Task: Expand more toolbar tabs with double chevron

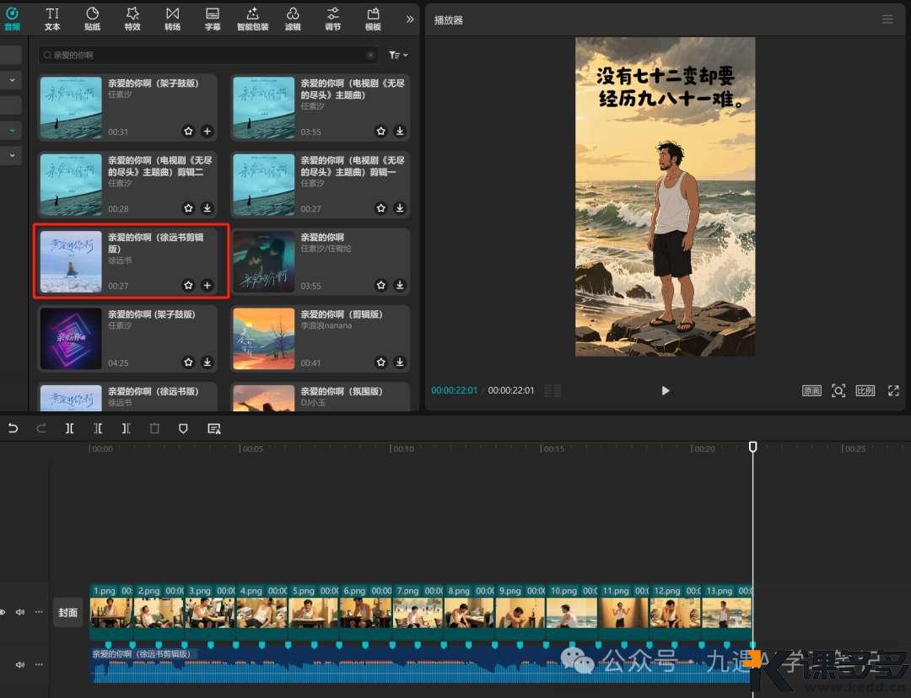Action: 410,19
